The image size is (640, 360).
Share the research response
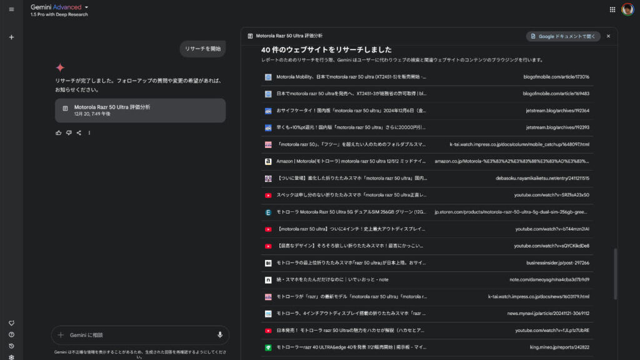pyautogui.click(x=79, y=132)
